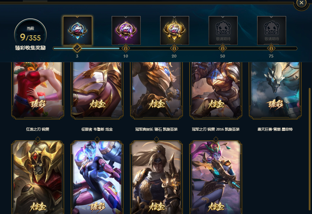The width and height of the screenshot is (312, 214).
Task: Open the 霸天巨兽·雪崩 墨菲特 skin card
Action: [x=275, y=90]
